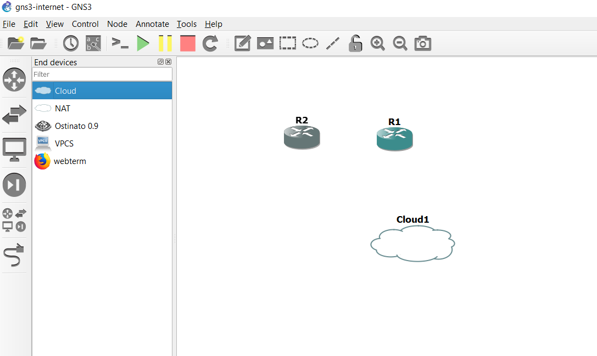The height and width of the screenshot is (356, 597).
Task: Select webterm device entry
Action: 102,161
